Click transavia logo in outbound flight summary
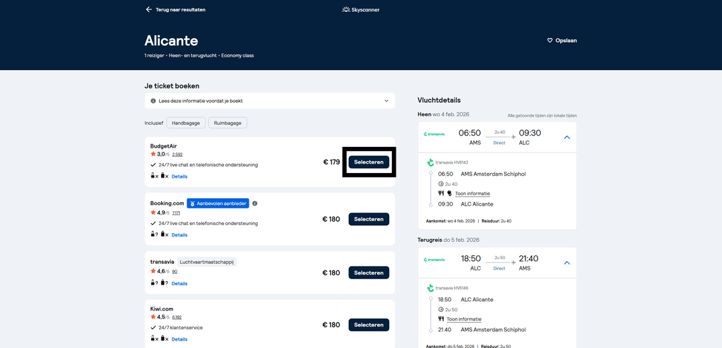Image resolution: width=722 pixels, height=348 pixels. tap(435, 134)
